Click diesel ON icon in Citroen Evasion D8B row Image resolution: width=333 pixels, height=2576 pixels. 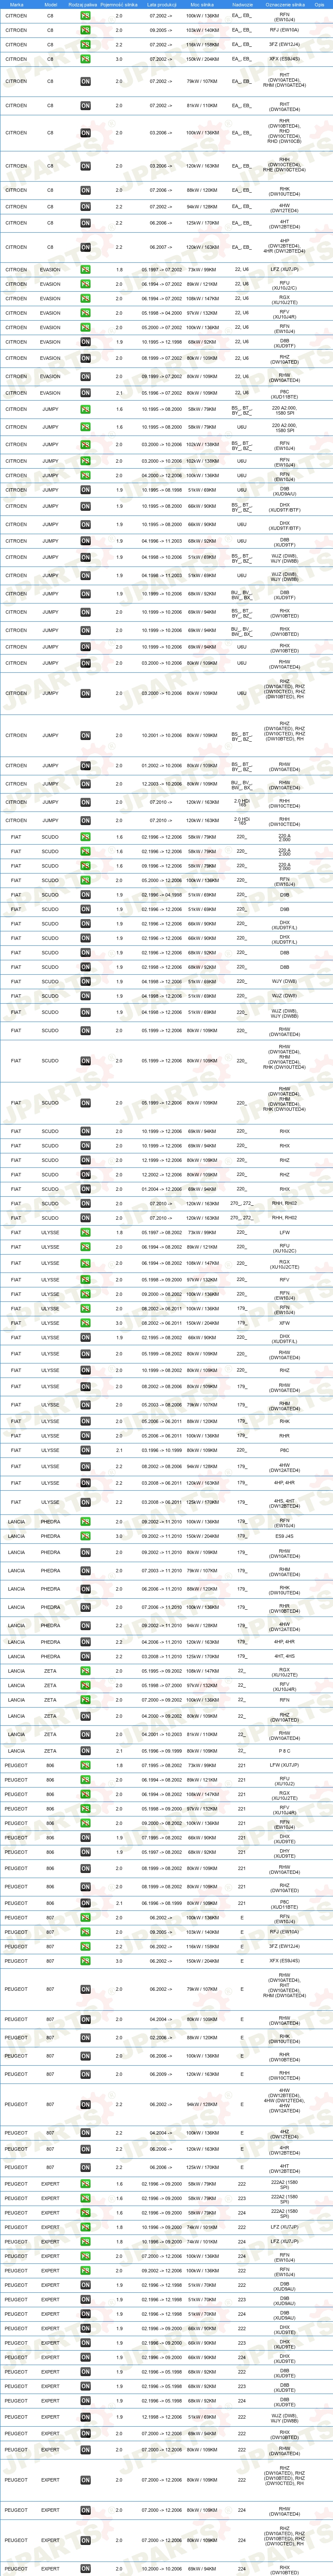85,342
